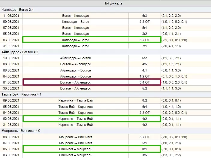The height and width of the screenshot is (158, 211).
Task: Select period scores (0:0, 0:1, 0:1)
Action: [171, 100]
